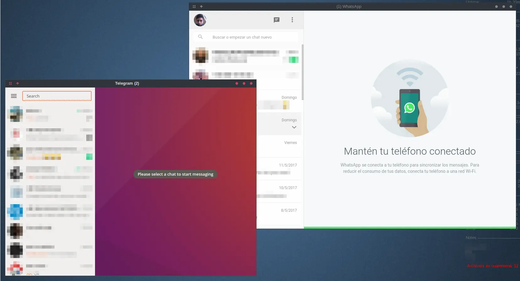
Task: Click WhatsApp window up-arrow icon
Action: 201,7
